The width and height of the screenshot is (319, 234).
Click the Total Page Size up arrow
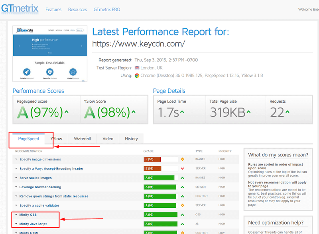pos(248,112)
